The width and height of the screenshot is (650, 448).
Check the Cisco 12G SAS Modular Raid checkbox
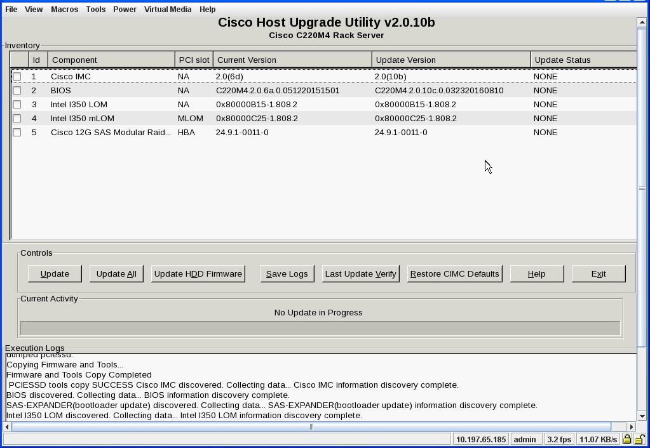17,132
